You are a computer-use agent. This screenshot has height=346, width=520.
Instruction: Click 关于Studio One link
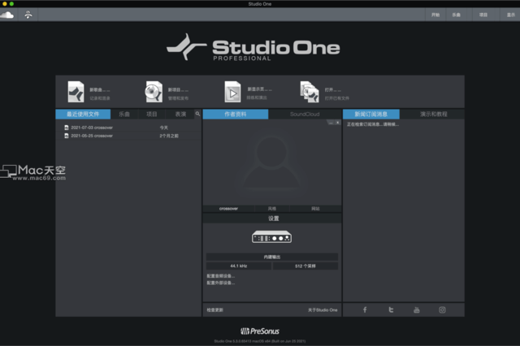point(323,310)
